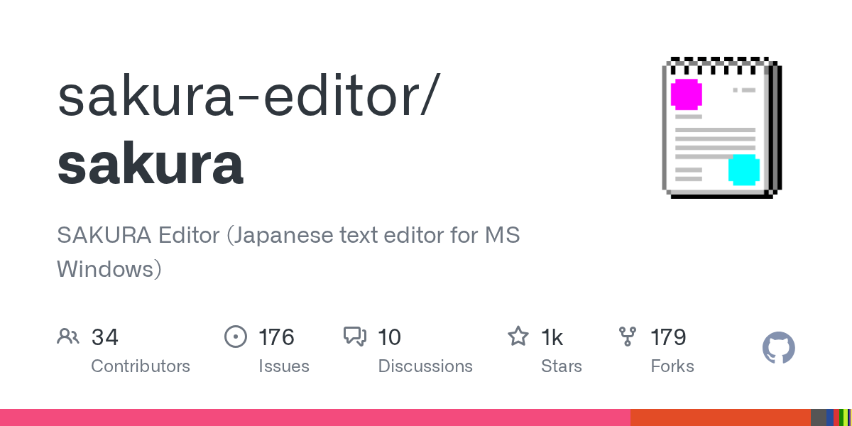This screenshot has height=426, width=852.
Task: Click the magenta square in the notepad logo
Action: tap(686, 94)
